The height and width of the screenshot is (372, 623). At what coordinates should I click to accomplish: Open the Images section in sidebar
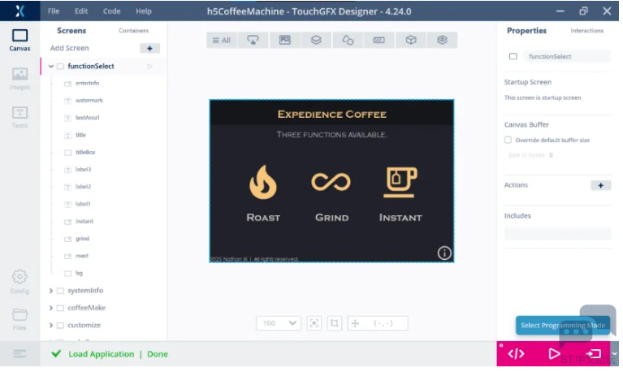(x=19, y=79)
